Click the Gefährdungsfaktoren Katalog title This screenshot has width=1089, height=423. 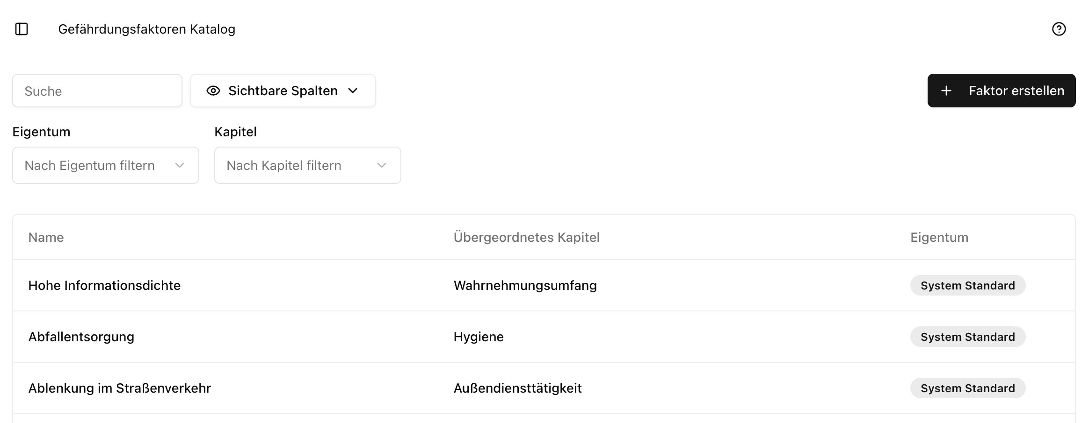[146, 28]
